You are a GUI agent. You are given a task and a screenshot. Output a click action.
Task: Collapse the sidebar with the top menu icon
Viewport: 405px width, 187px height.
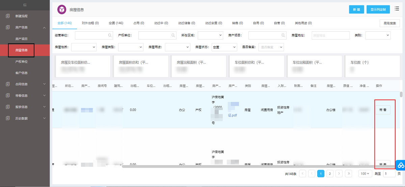pyautogui.click(x=25, y=5)
